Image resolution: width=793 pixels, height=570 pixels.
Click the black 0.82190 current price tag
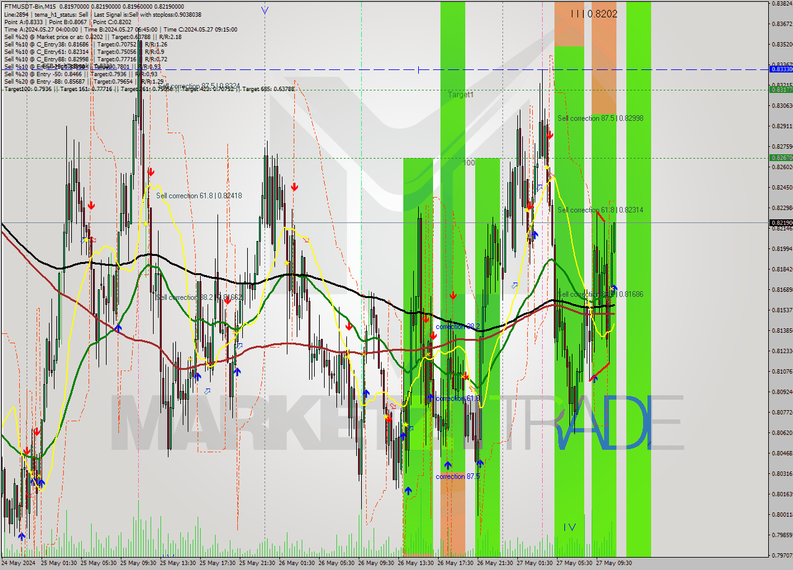pos(781,222)
